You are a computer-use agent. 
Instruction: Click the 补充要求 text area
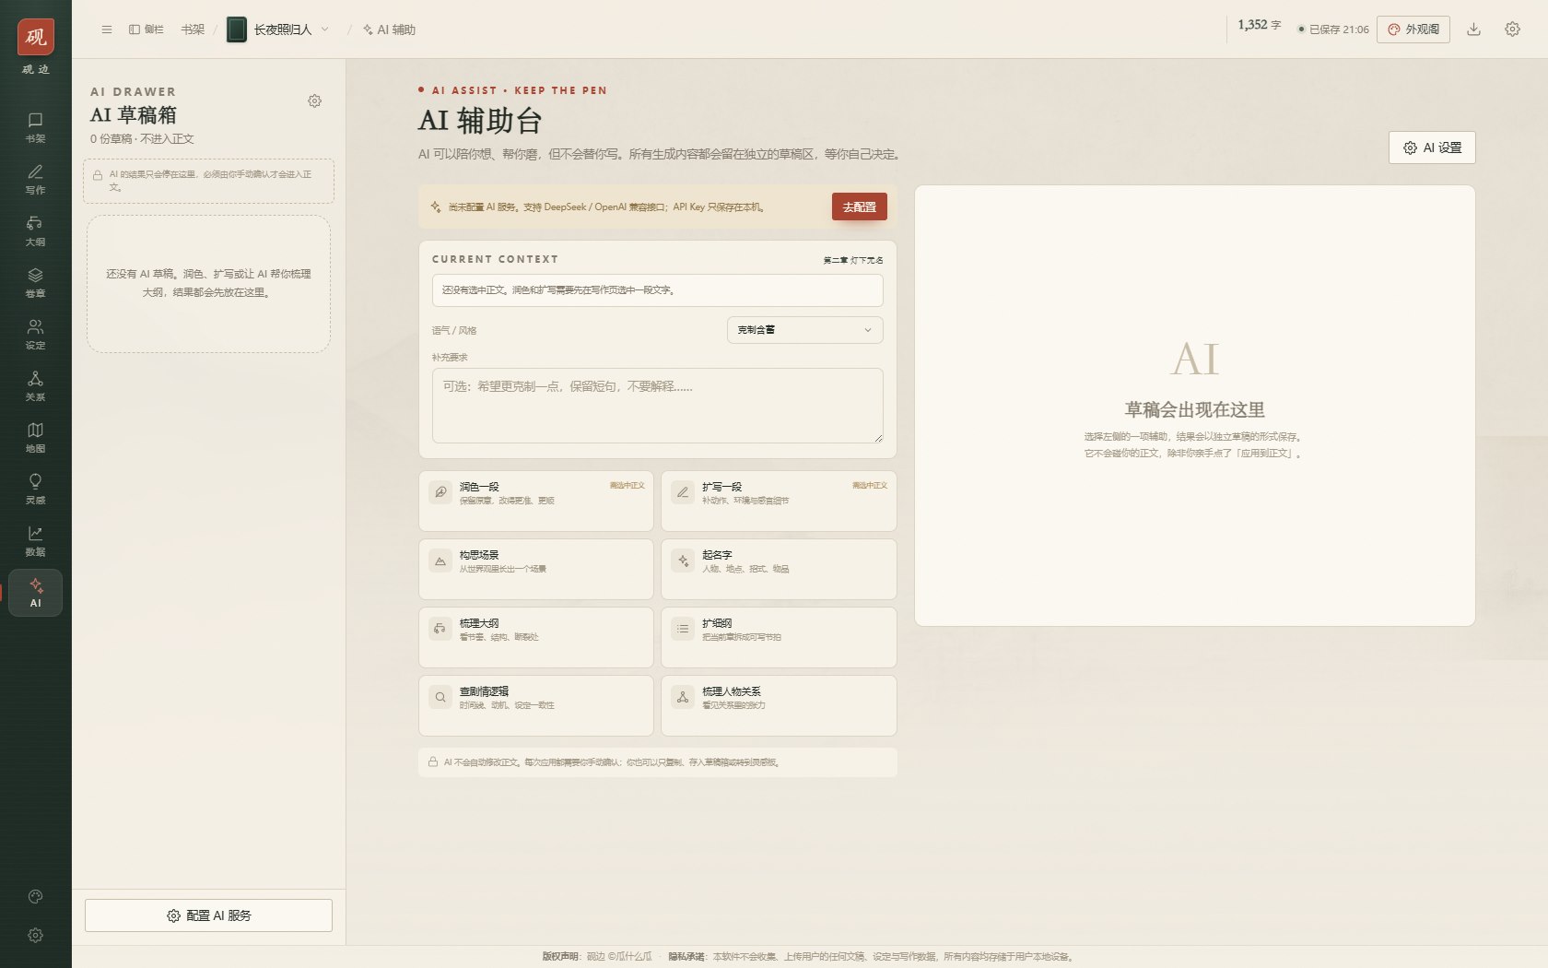point(657,406)
